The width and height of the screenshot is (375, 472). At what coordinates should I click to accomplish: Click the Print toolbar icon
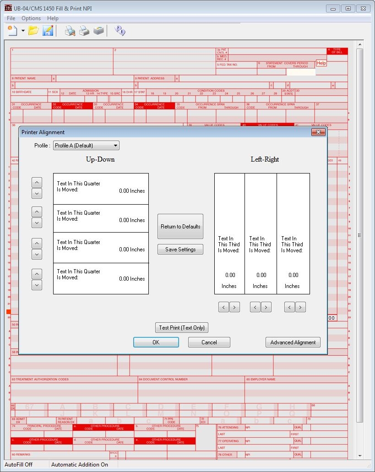click(x=84, y=31)
